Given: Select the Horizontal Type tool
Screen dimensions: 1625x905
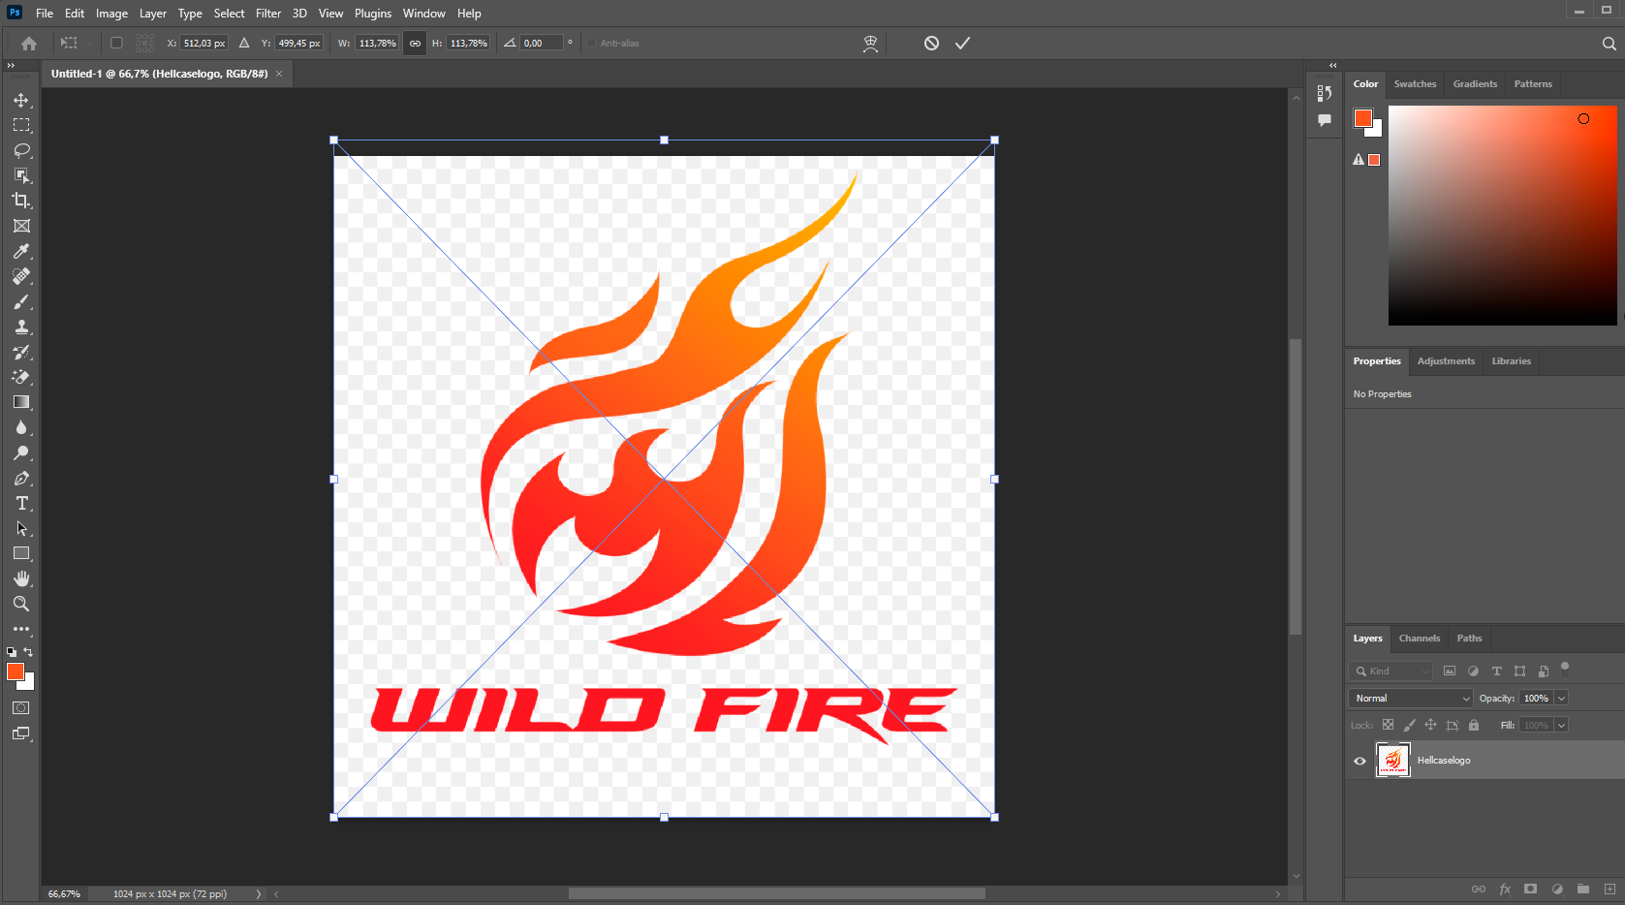Looking at the screenshot, I should tap(21, 503).
